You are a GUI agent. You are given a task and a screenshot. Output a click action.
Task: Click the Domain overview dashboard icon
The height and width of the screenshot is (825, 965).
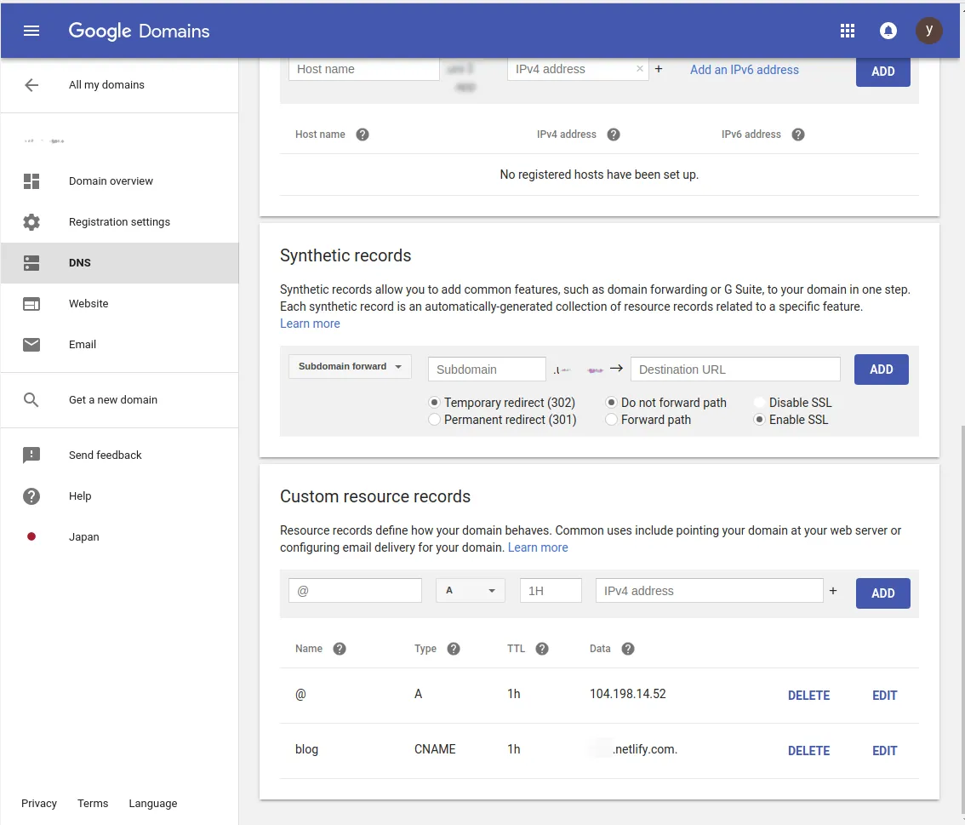(31, 181)
